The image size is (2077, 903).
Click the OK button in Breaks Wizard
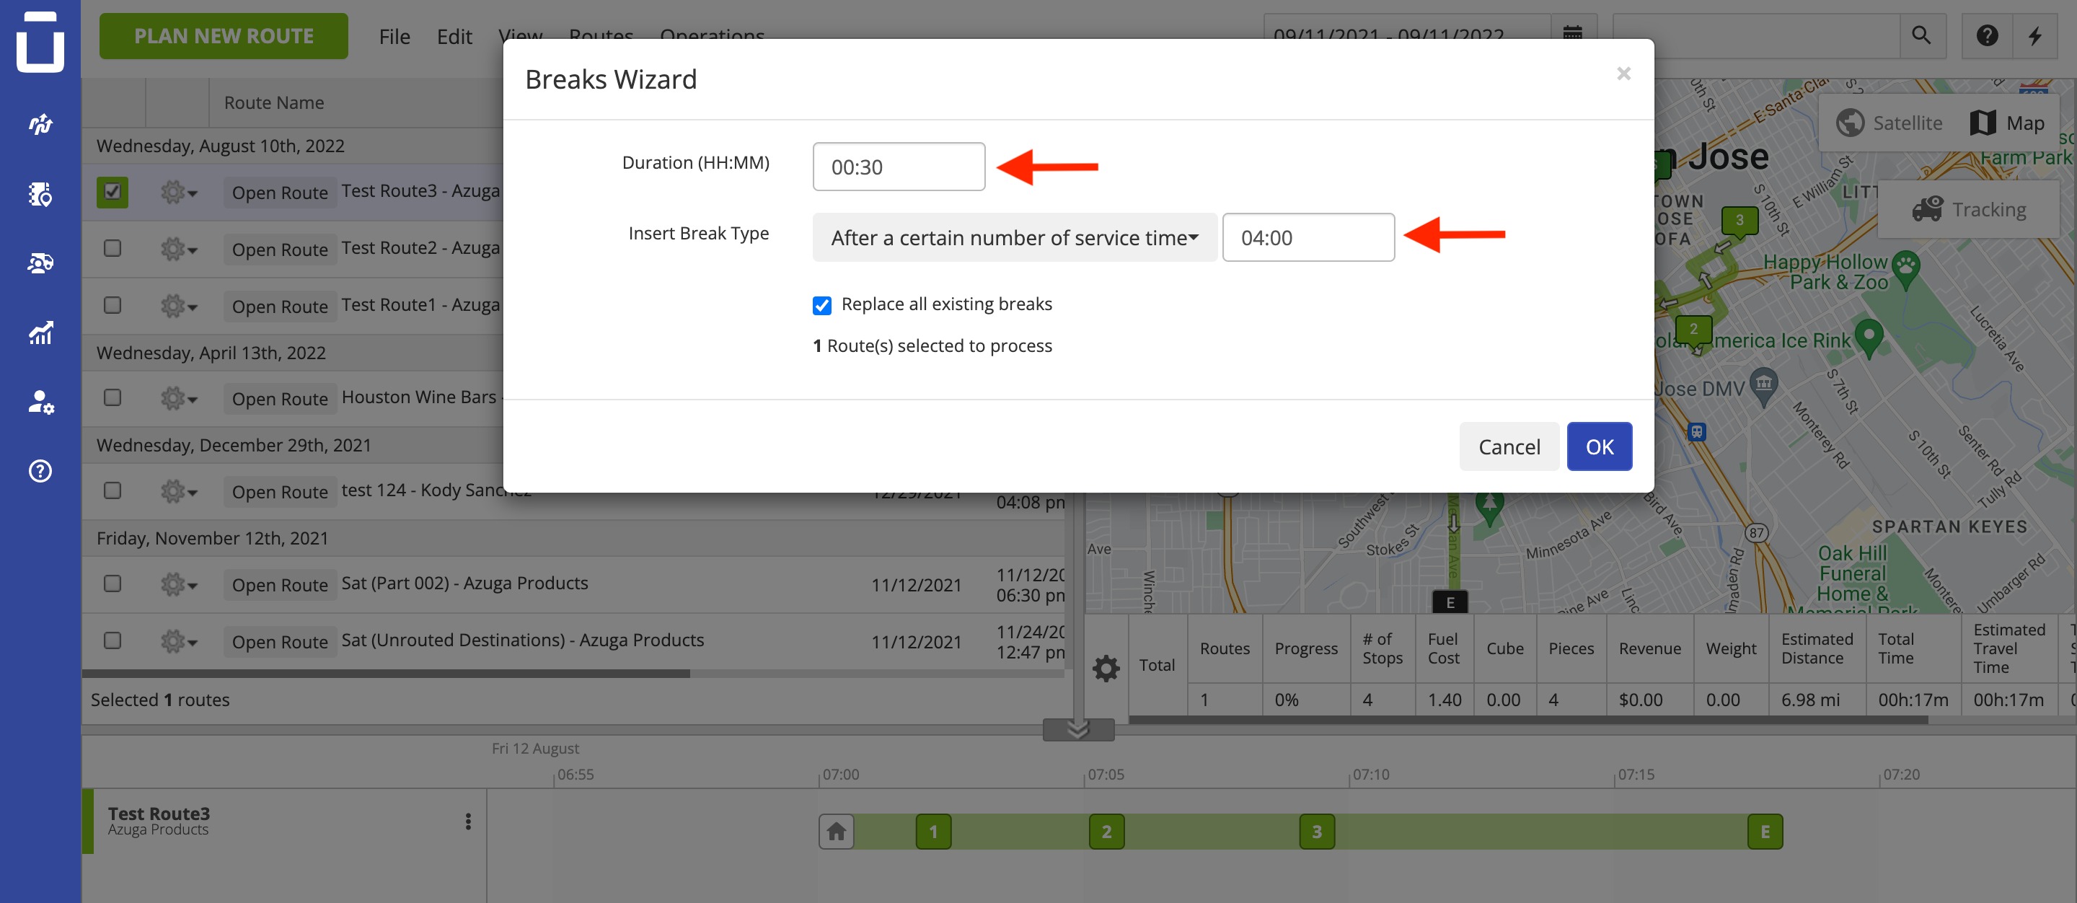tap(1599, 446)
